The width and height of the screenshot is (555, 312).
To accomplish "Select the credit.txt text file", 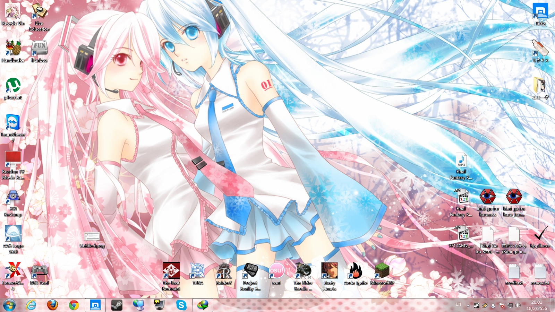I will pos(514,274).
